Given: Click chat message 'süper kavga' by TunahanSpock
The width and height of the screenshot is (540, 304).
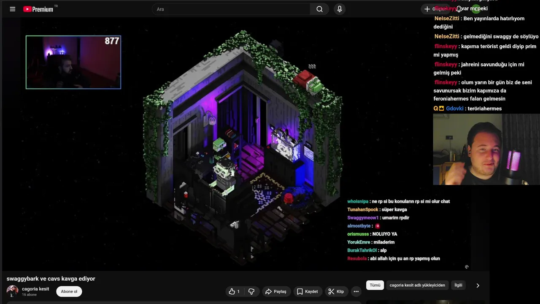Looking at the screenshot, I should click(394, 209).
